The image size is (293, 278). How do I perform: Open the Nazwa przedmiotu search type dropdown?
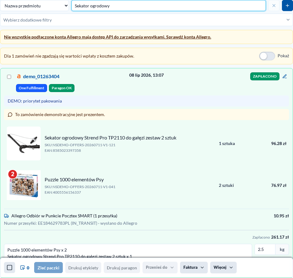[x=34, y=6]
